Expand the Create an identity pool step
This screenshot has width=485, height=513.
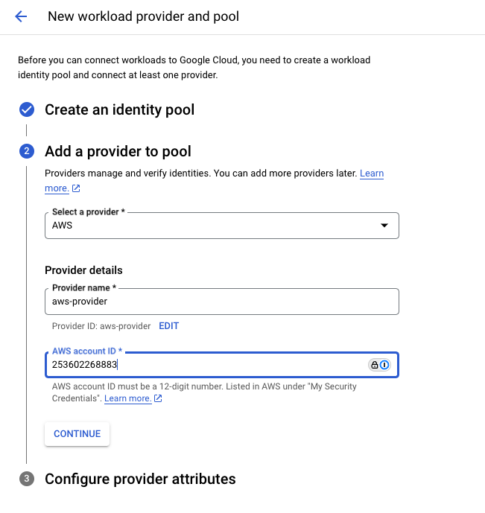click(119, 110)
